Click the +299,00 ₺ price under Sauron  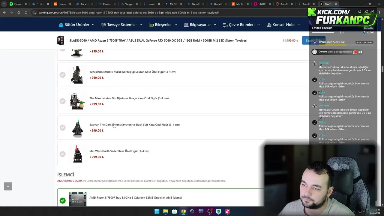tap(97, 78)
